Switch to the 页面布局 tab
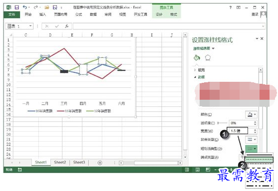Viewport: 278px width, 191px height. tap(60, 14)
